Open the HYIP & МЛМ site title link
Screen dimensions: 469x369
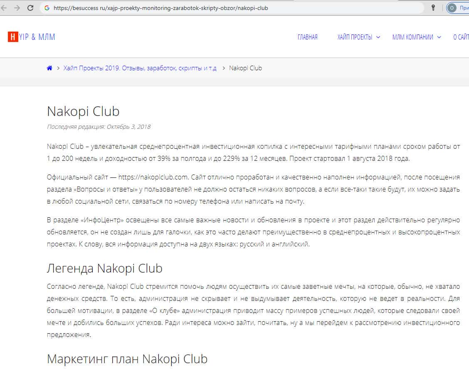pos(32,37)
